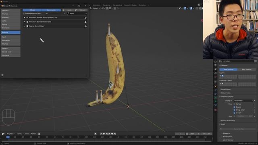Play the animation in reverse

pos(106,134)
